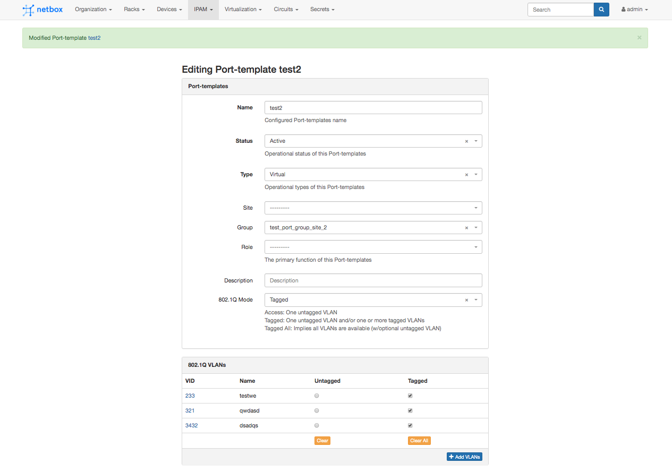This screenshot has height=472, width=672.
Task: Select Untagged radio for VLAN 321
Action: tap(317, 410)
